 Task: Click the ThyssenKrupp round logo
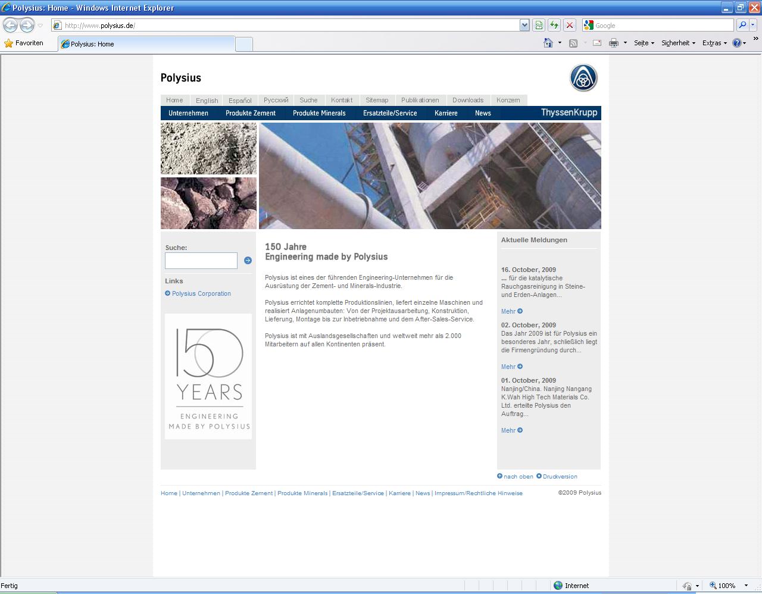point(583,78)
